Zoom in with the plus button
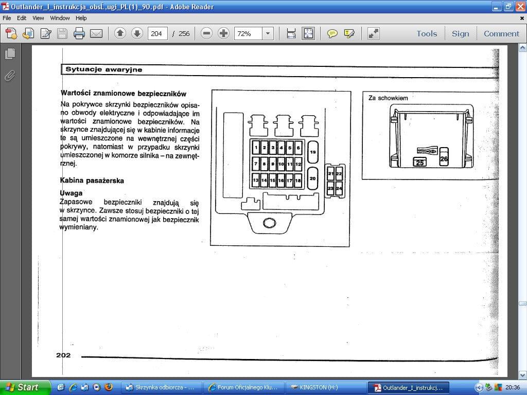527x395 pixels. point(223,33)
